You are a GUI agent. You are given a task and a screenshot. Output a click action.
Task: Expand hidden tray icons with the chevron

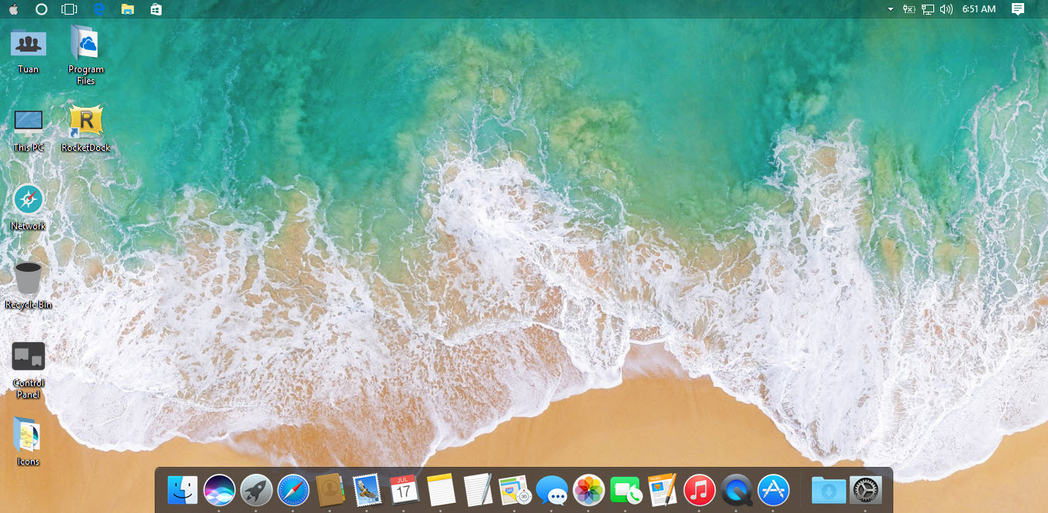pyautogui.click(x=891, y=9)
